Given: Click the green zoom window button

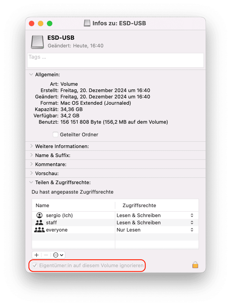Looking at the screenshot, I should tap(50, 23).
